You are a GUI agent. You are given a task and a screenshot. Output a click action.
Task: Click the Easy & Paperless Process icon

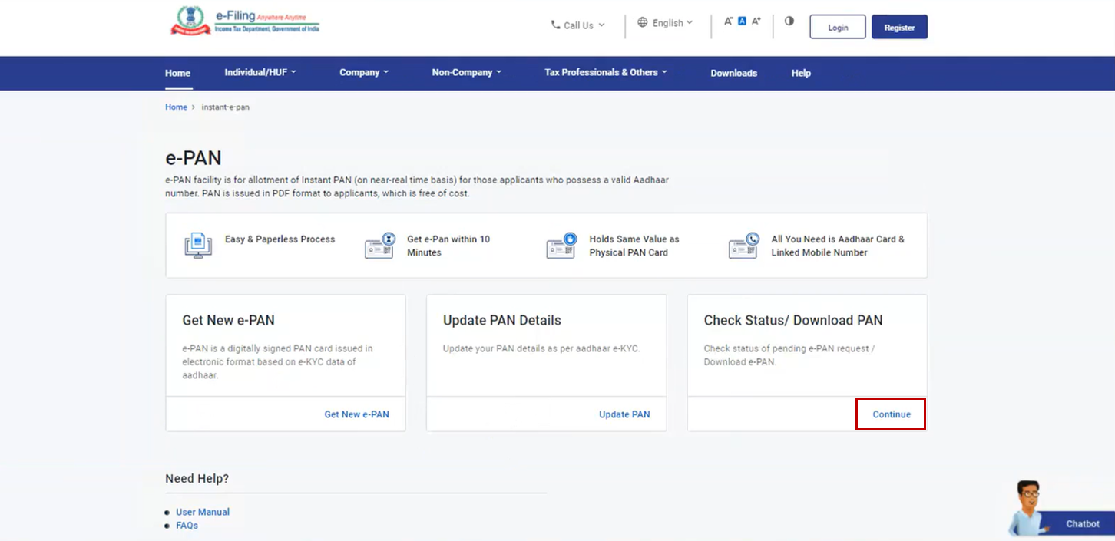pos(198,246)
